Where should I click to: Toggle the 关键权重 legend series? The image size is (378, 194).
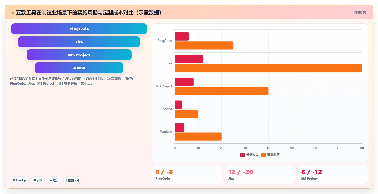point(249,155)
